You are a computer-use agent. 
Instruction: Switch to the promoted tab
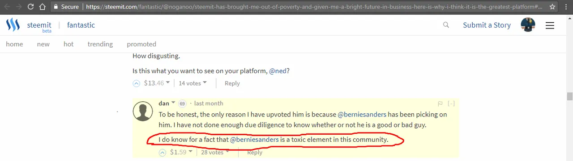tap(141, 44)
